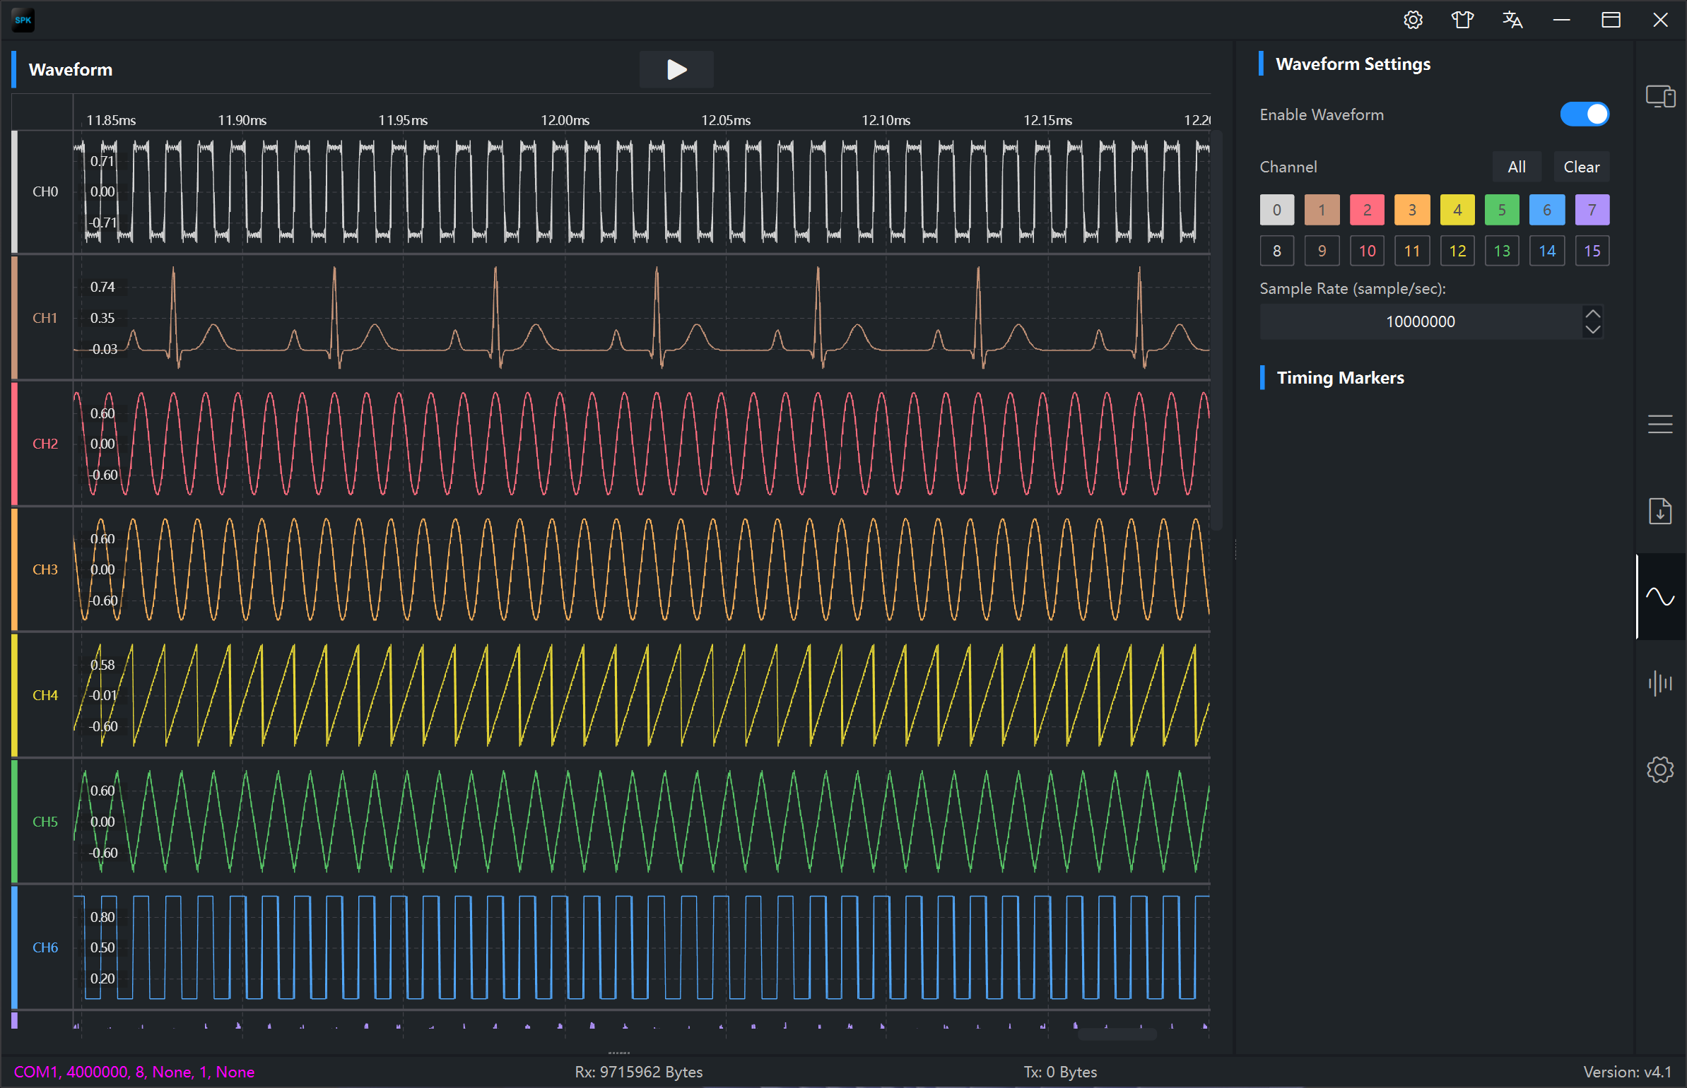
Task: Open the spectrum bars sidebar icon
Action: click(1660, 683)
